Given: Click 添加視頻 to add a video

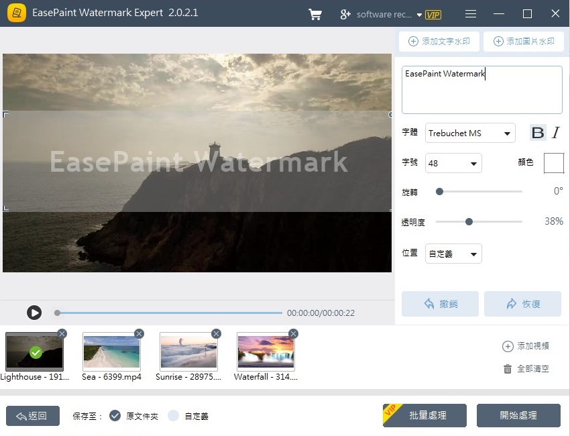Looking at the screenshot, I should (526, 346).
